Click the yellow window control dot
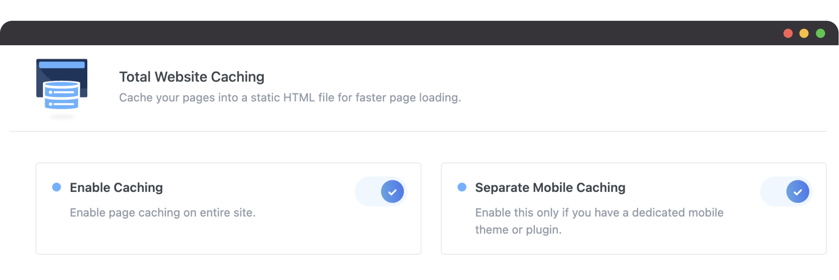 pos(804,33)
